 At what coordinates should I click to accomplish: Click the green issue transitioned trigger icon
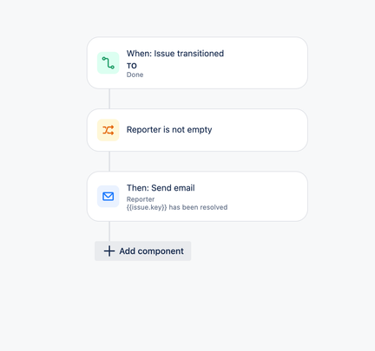[109, 62]
